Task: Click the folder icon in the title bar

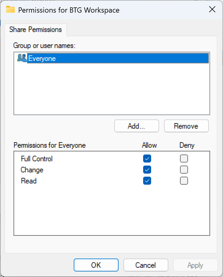Action: [x=10, y=10]
